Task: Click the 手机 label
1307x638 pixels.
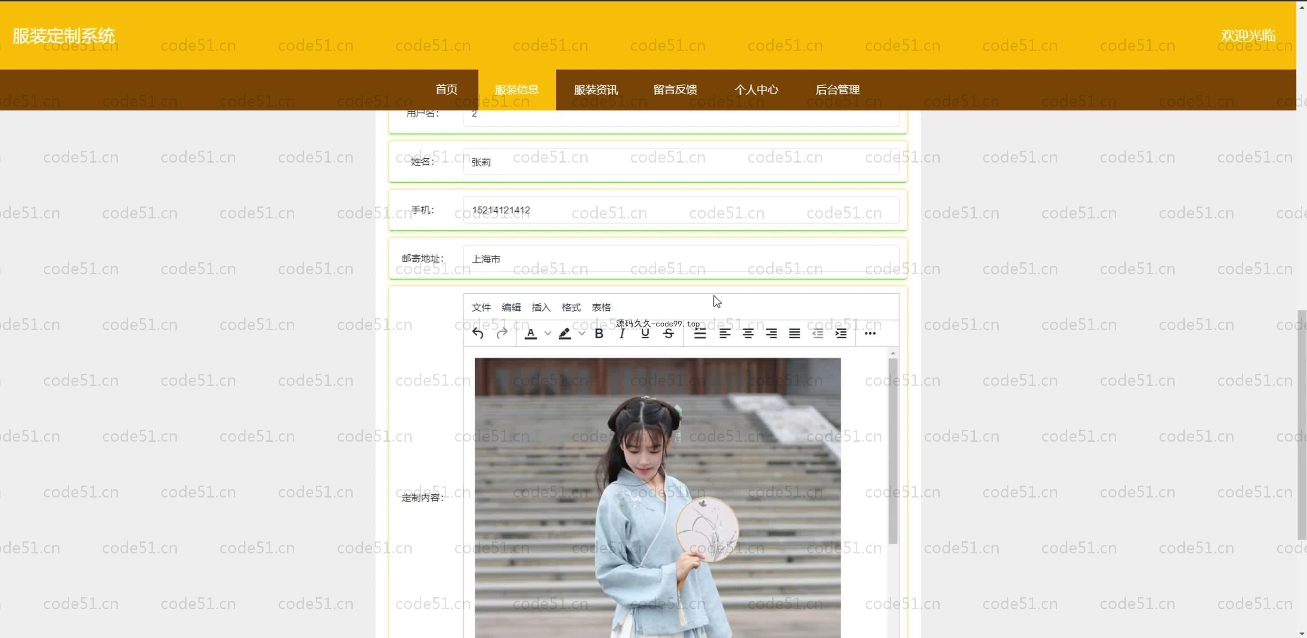Action: 423,210
